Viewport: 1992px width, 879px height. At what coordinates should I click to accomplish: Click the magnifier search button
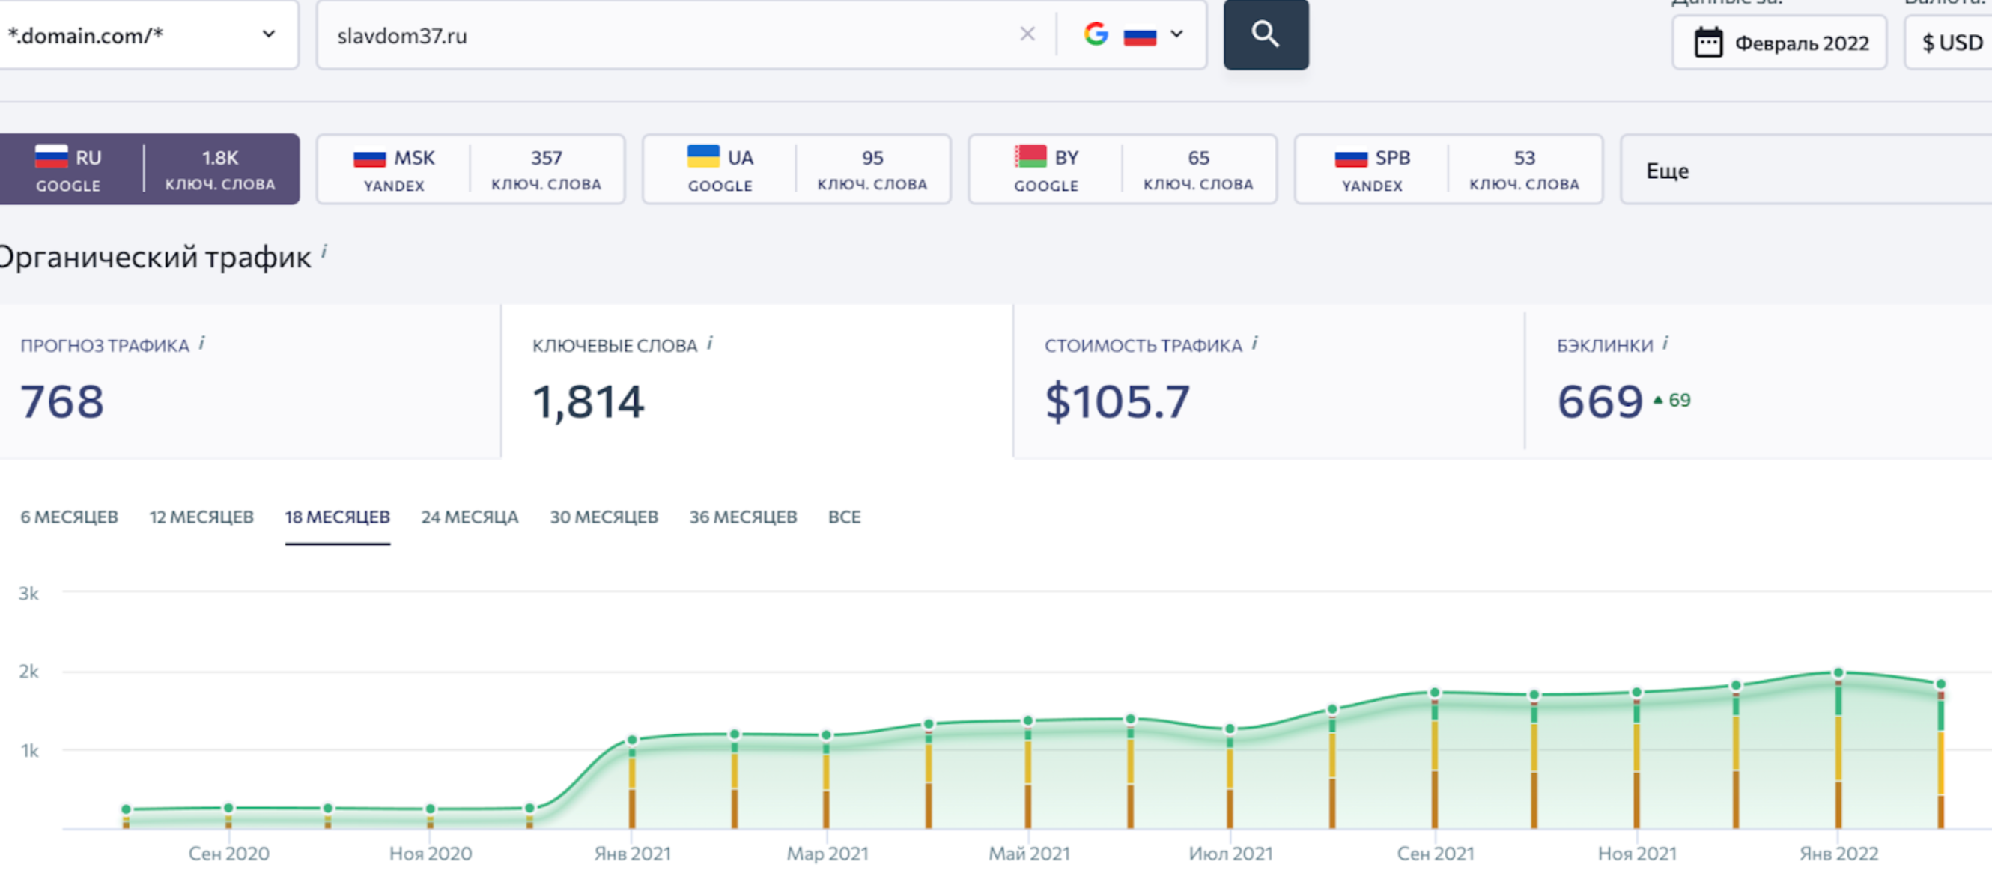click(x=1265, y=34)
